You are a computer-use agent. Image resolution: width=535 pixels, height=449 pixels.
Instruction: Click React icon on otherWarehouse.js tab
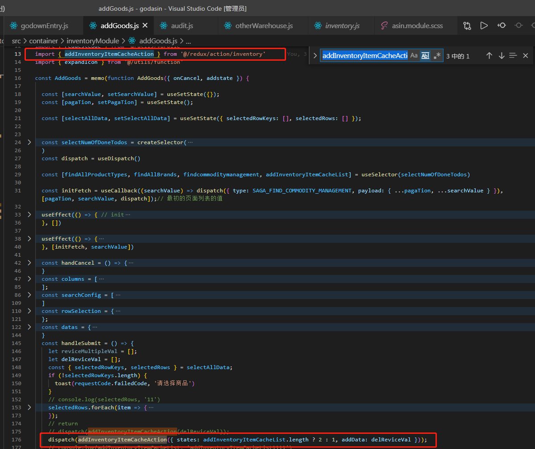pyautogui.click(x=228, y=25)
